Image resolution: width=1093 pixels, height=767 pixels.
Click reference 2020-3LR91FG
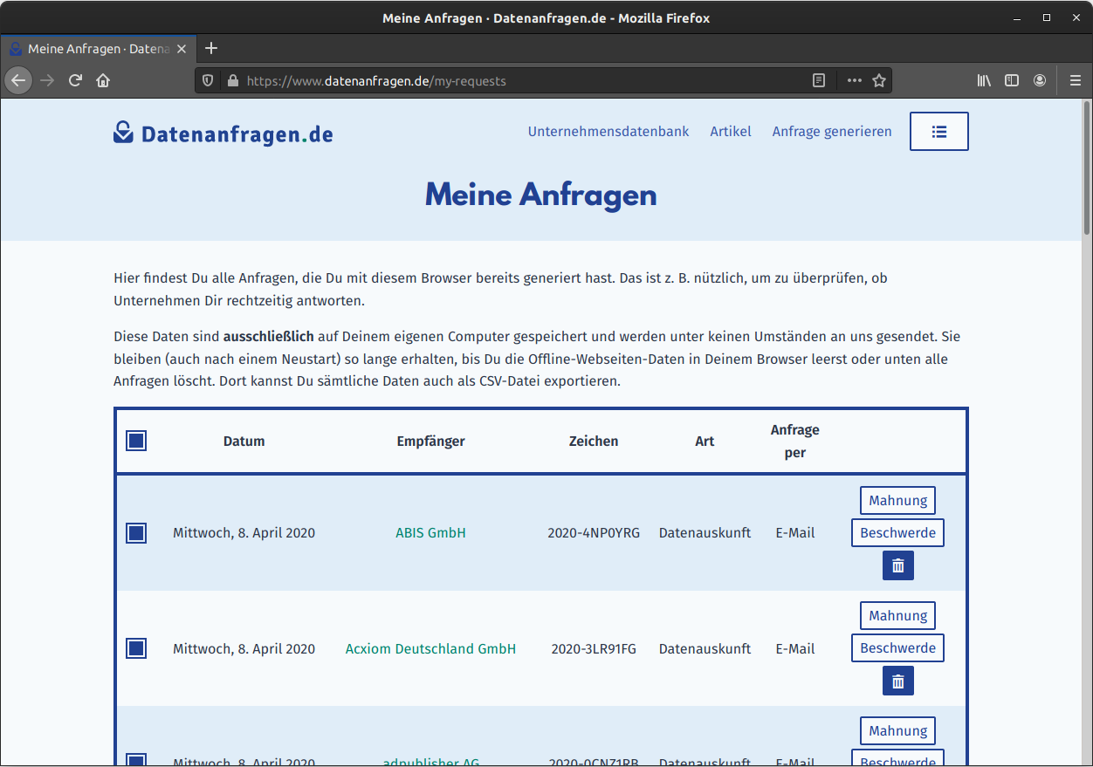click(594, 648)
